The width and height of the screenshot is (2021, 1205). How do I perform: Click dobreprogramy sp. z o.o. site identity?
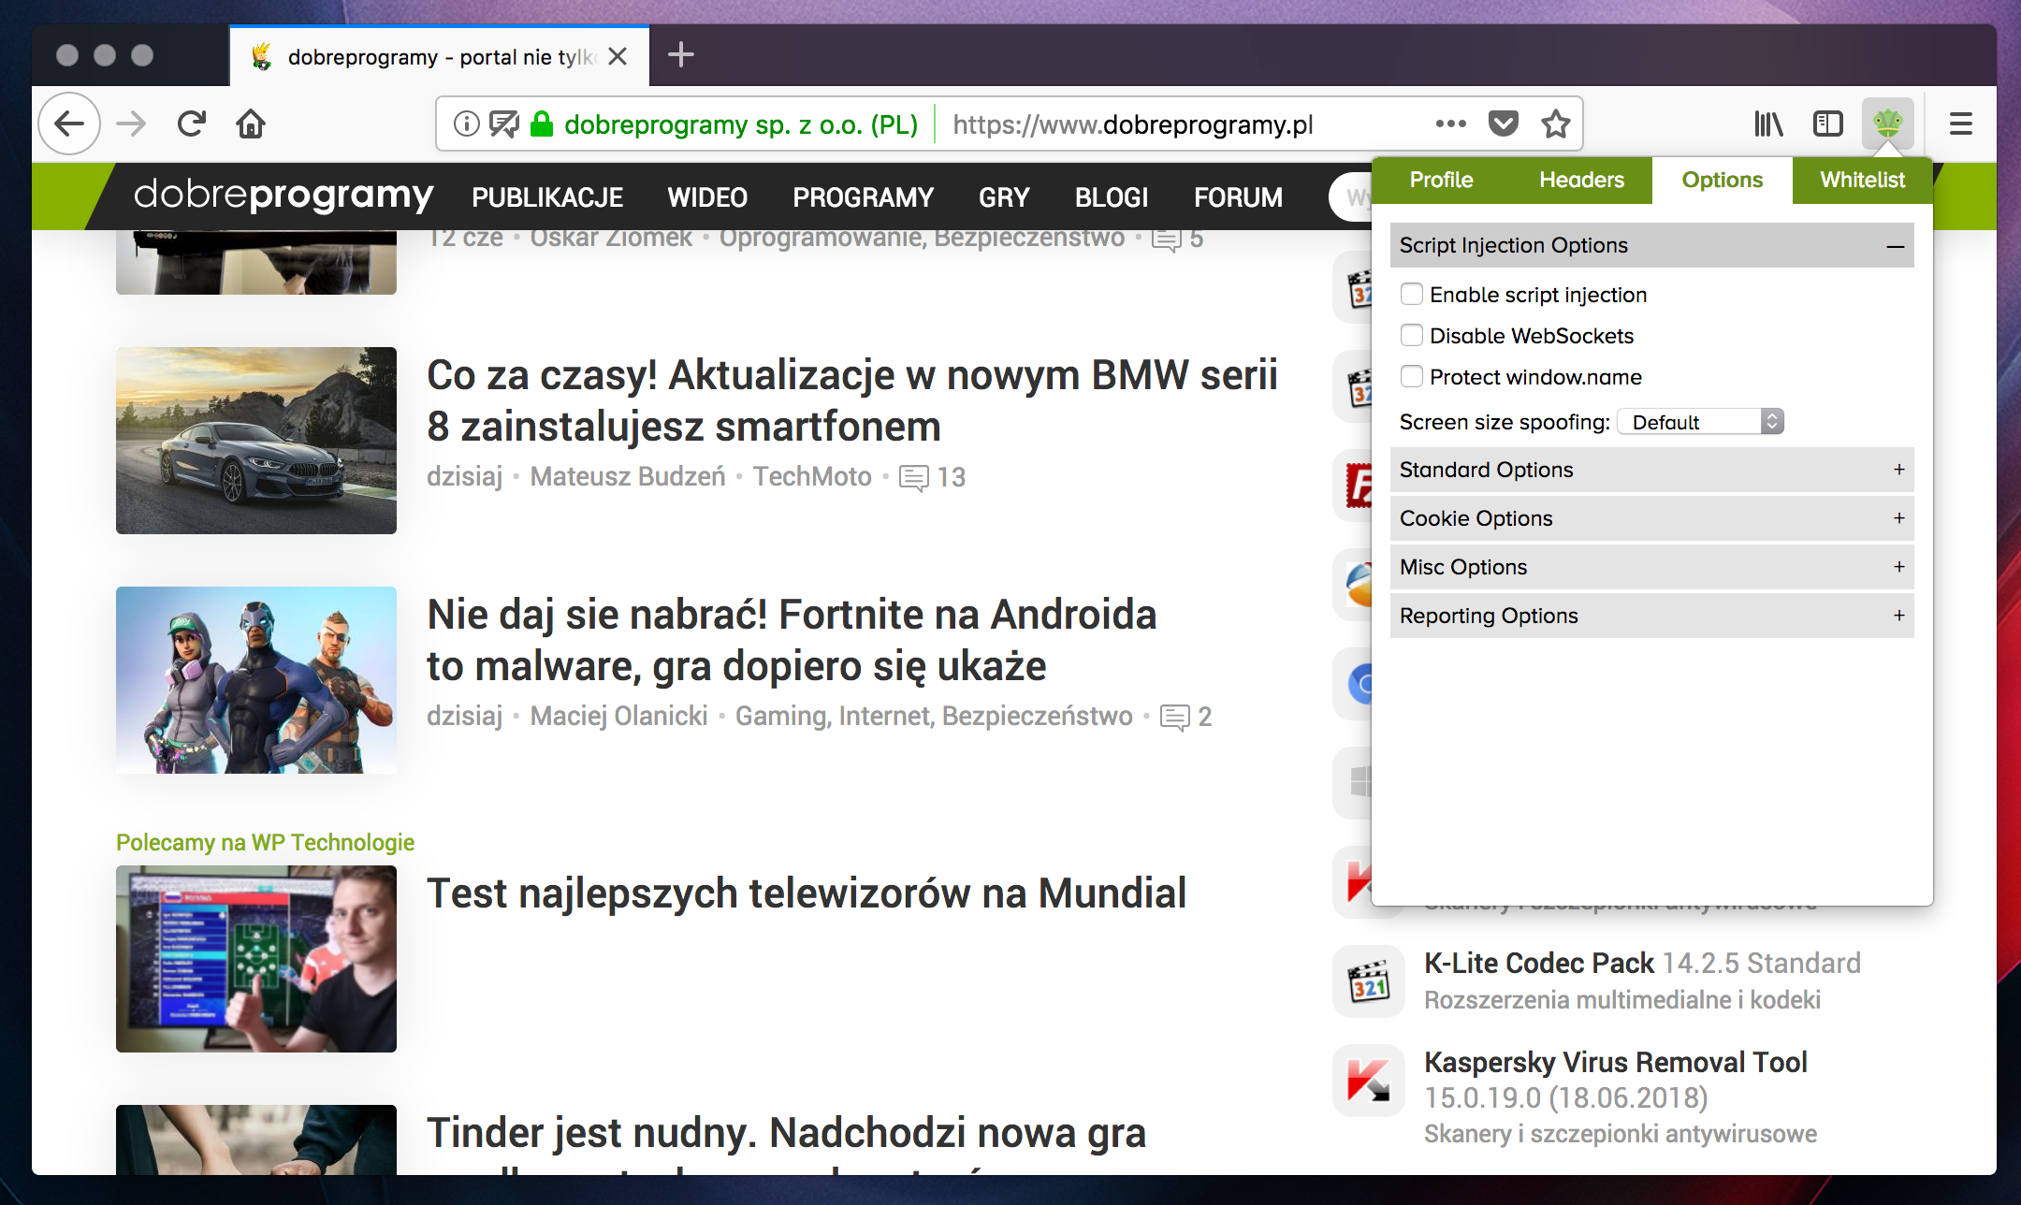point(741,124)
